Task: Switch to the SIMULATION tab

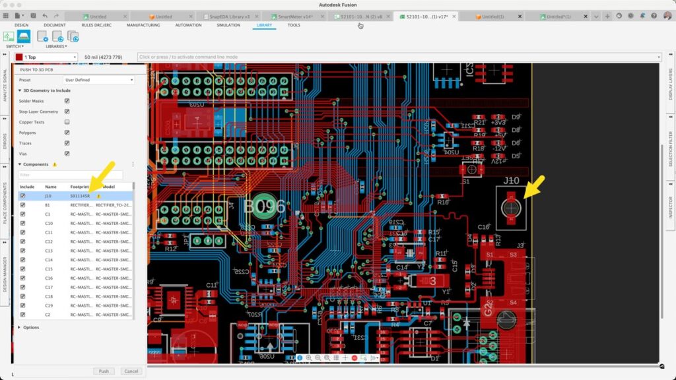Action: coord(228,25)
